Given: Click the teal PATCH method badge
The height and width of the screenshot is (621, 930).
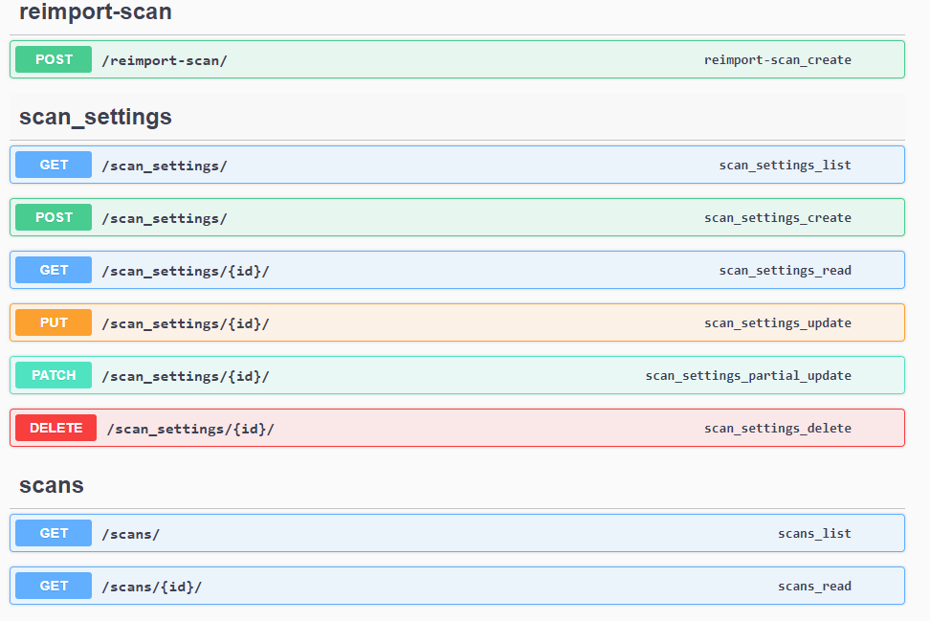Looking at the screenshot, I should [54, 375].
